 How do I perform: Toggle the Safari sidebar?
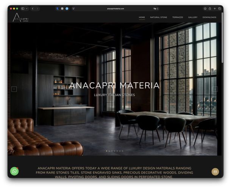(x=23, y=8)
